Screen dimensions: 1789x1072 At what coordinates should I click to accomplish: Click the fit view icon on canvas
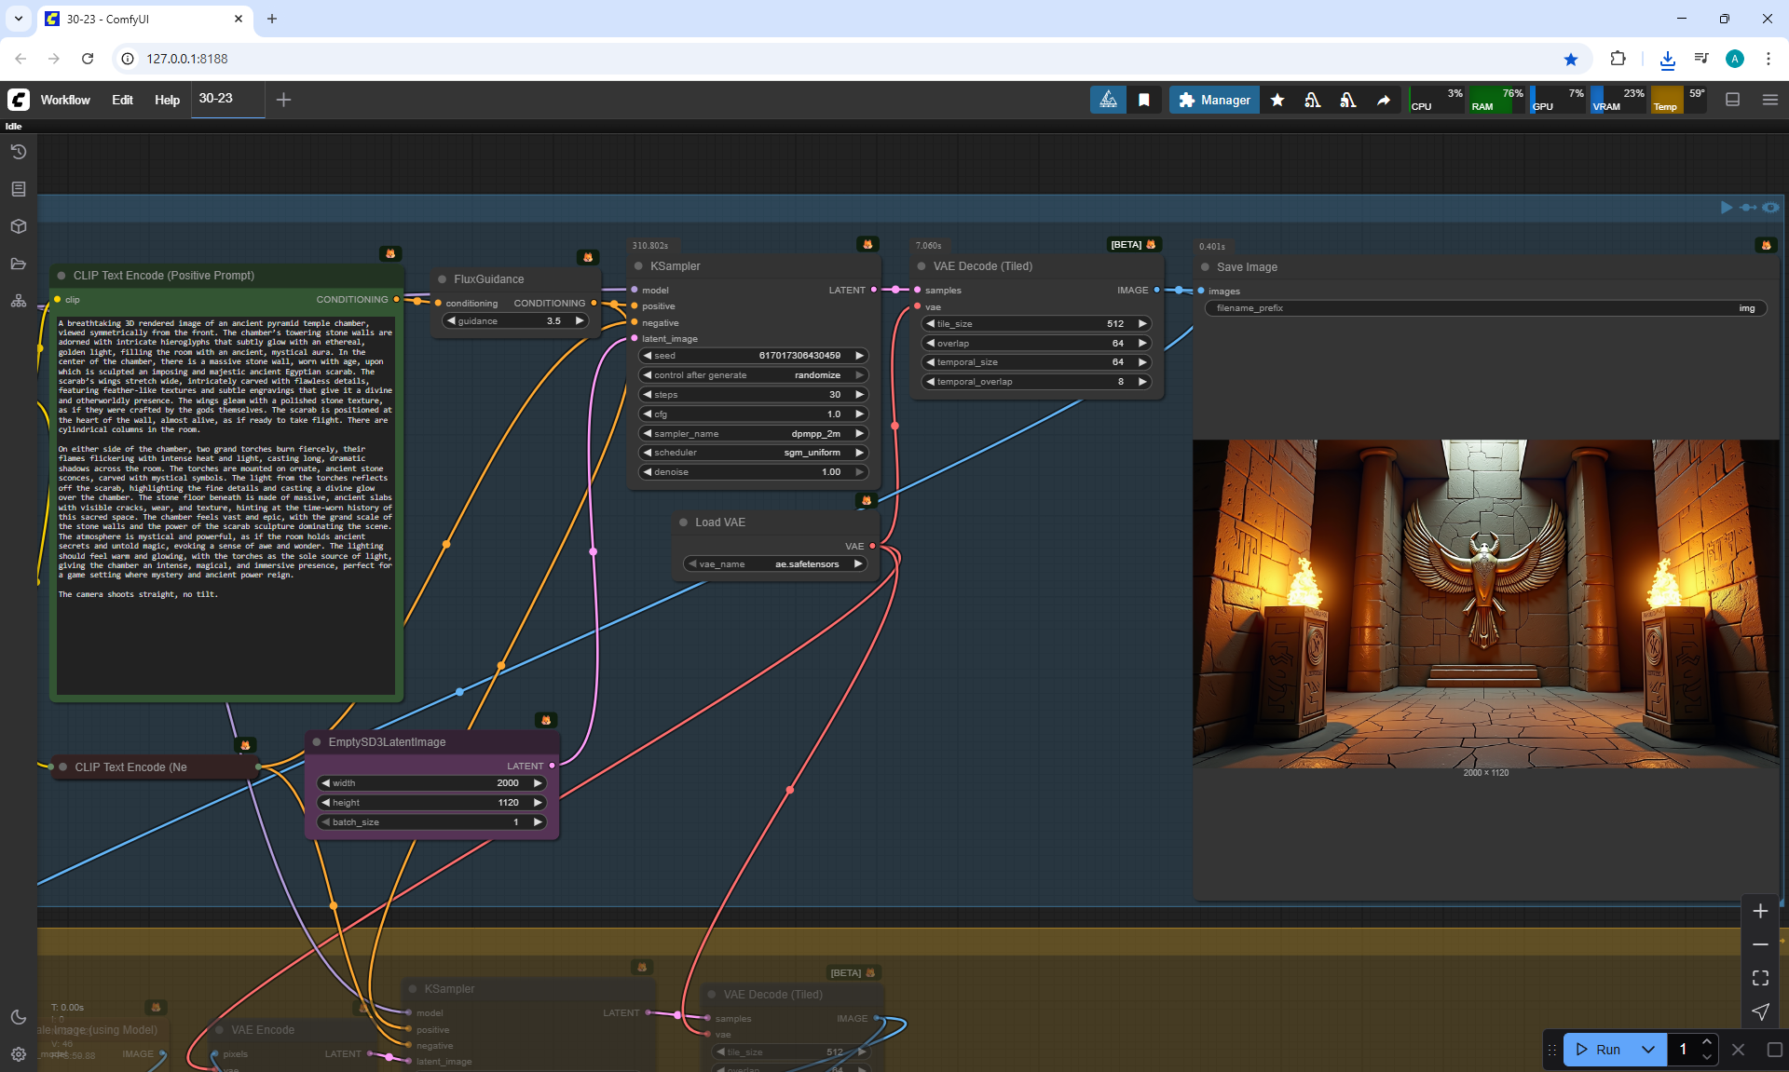pyautogui.click(x=1760, y=978)
